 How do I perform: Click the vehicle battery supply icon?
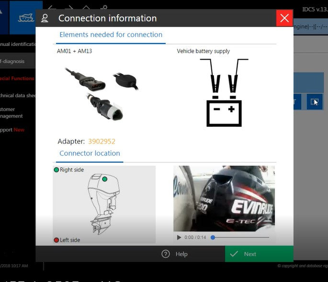point(224,93)
